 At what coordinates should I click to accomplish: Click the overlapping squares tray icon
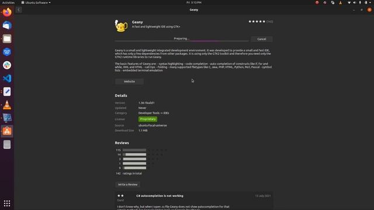click(333, 2)
